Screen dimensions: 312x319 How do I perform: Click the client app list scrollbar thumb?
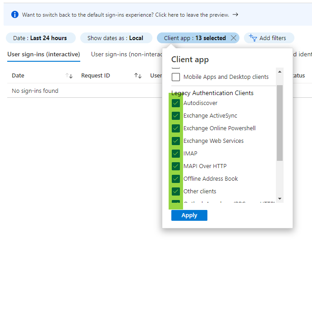point(280,122)
